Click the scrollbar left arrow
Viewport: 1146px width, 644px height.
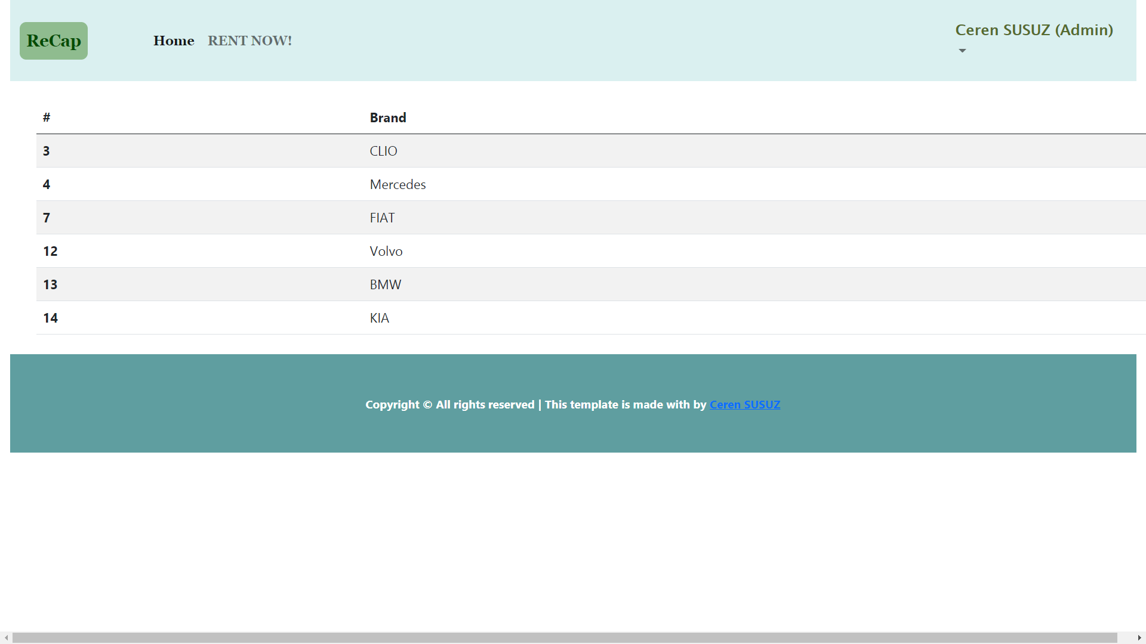pyautogui.click(x=6, y=637)
